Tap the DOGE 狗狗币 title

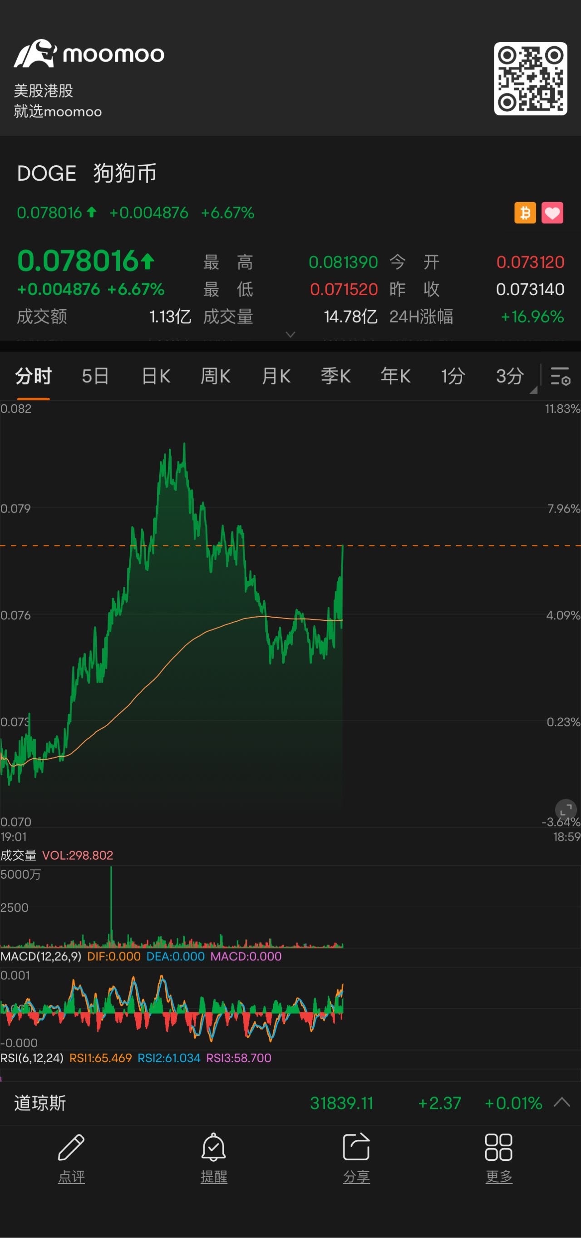pyautogui.click(x=87, y=173)
